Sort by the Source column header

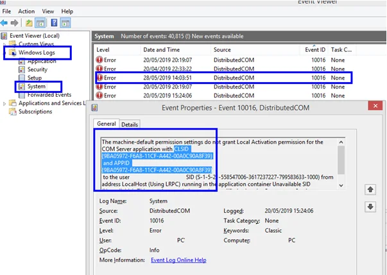coord(255,50)
